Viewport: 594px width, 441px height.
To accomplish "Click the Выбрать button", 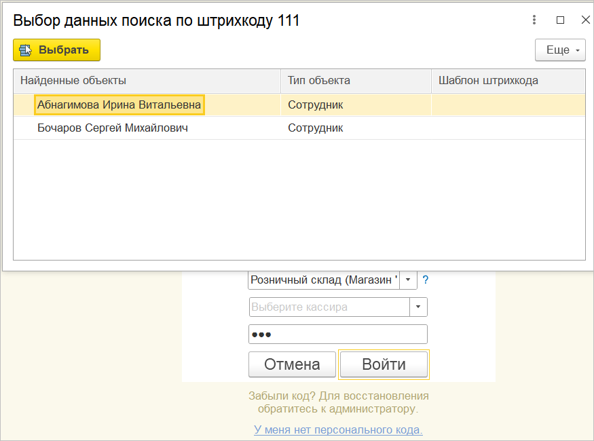I will click(56, 50).
